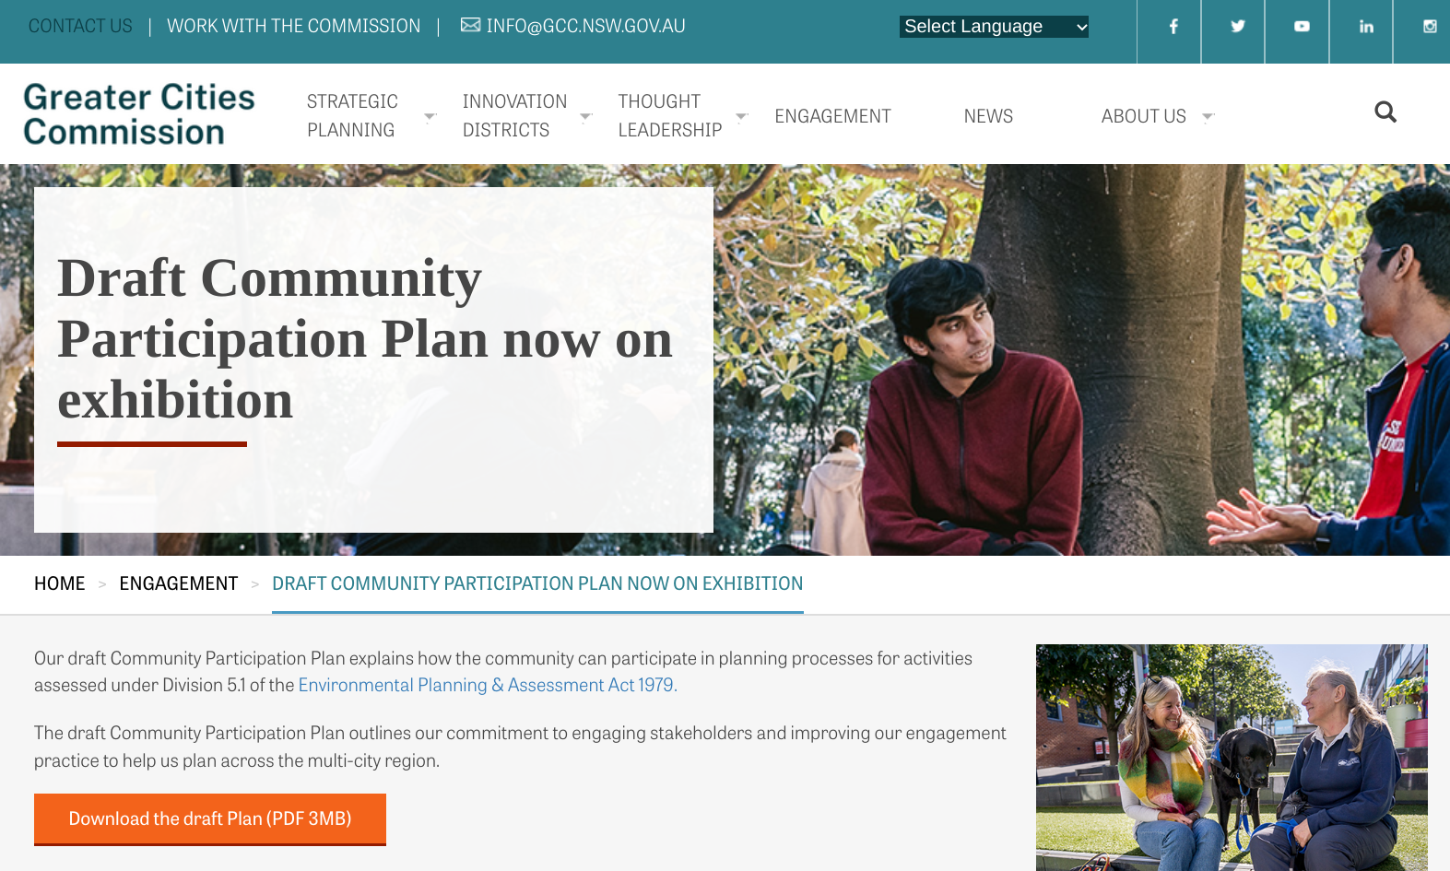
Task: Open the Select Language dropdown
Action: tap(994, 27)
